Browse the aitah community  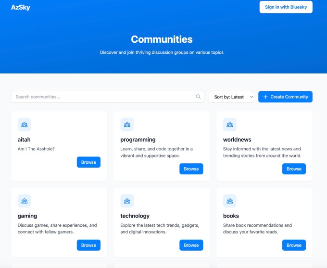click(88, 162)
